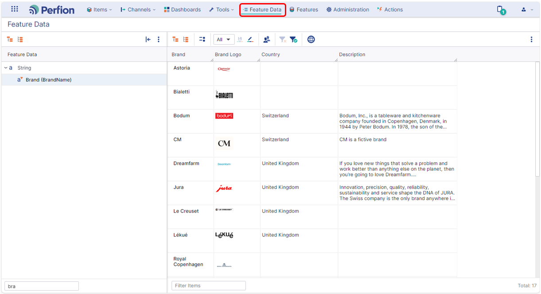Image resolution: width=541 pixels, height=294 pixels.
Task: Open the app launcher grid icon
Action: click(15, 9)
